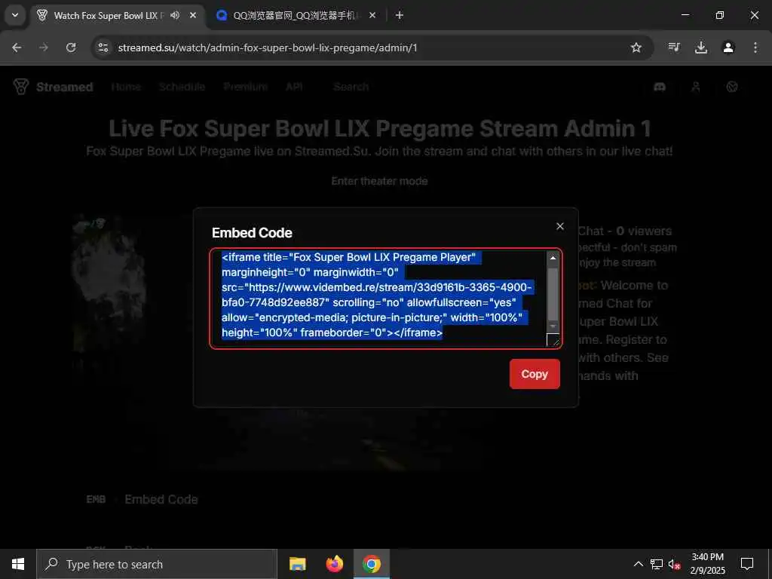
Task: Enter theater mode
Action: 379,181
